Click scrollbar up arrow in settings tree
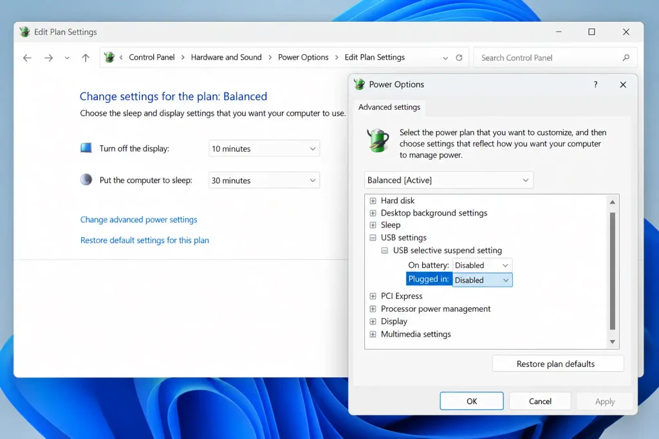Screen dimensions: 659x439 click(x=613, y=202)
